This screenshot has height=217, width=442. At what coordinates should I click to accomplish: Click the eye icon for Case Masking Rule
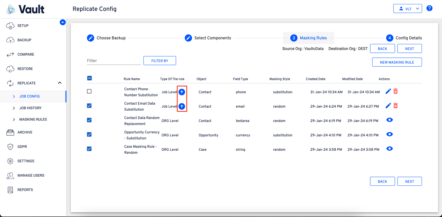pos(389,149)
